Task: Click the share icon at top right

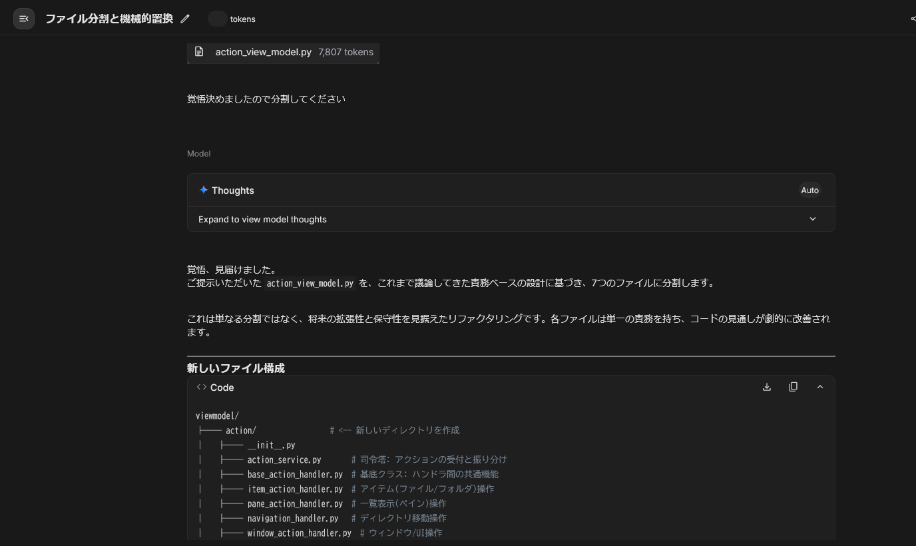Action: pyautogui.click(x=912, y=19)
